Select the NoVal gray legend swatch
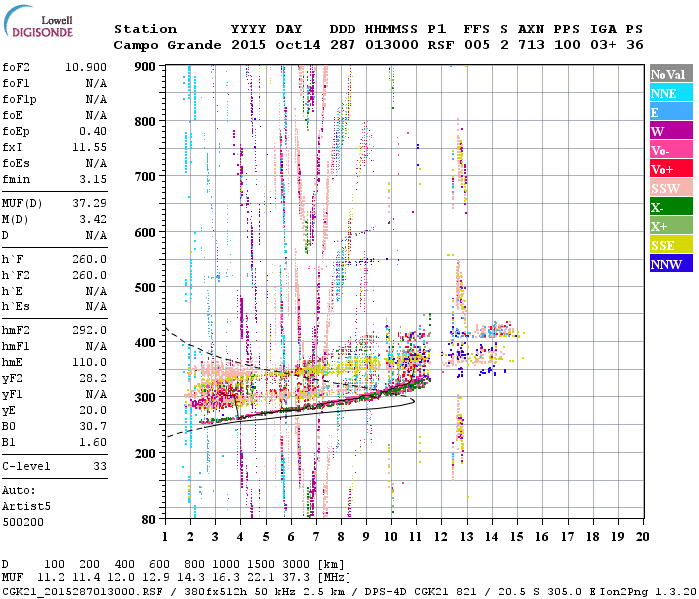This screenshot has width=699, height=599. pos(671,74)
